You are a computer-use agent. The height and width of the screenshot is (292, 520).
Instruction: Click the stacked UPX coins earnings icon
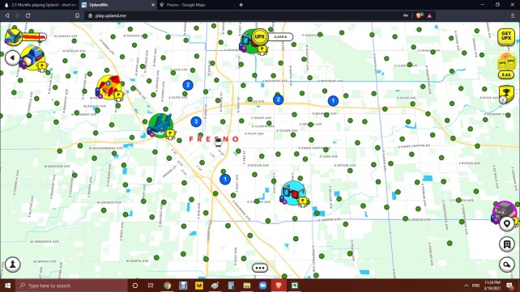coord(506,66)
